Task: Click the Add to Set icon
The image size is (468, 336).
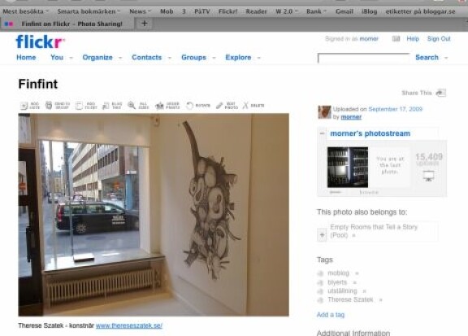Action: [x=79, y=106]
